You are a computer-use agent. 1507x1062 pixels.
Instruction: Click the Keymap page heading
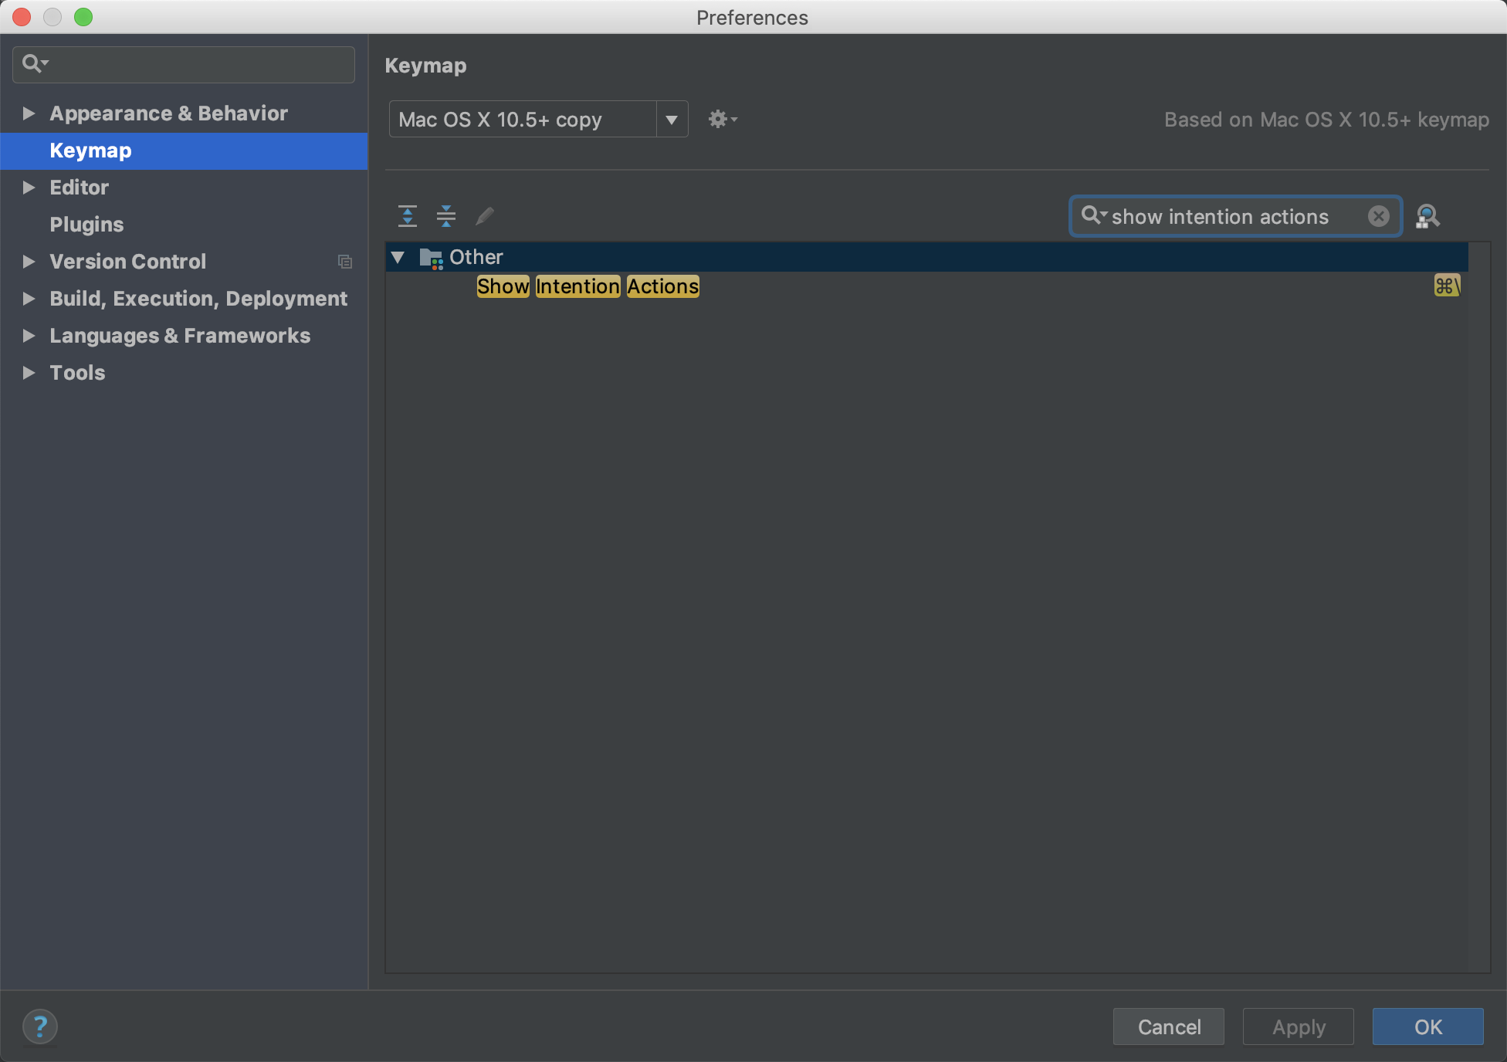[425, 66]
